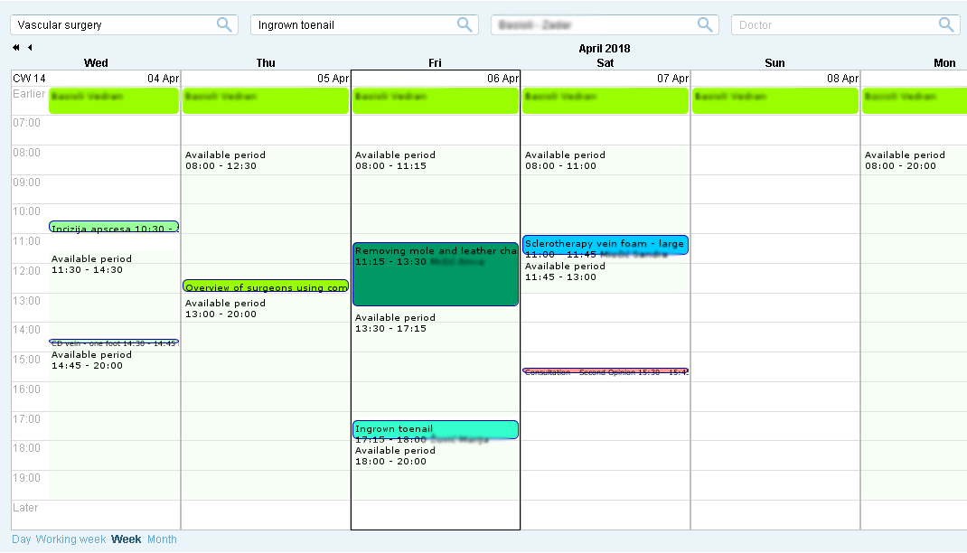
Task: Select the Week view link
Action: pyautogui.click(x=126, y=539)
